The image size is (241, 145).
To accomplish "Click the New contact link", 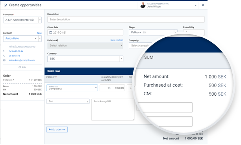I will [39, 33].
